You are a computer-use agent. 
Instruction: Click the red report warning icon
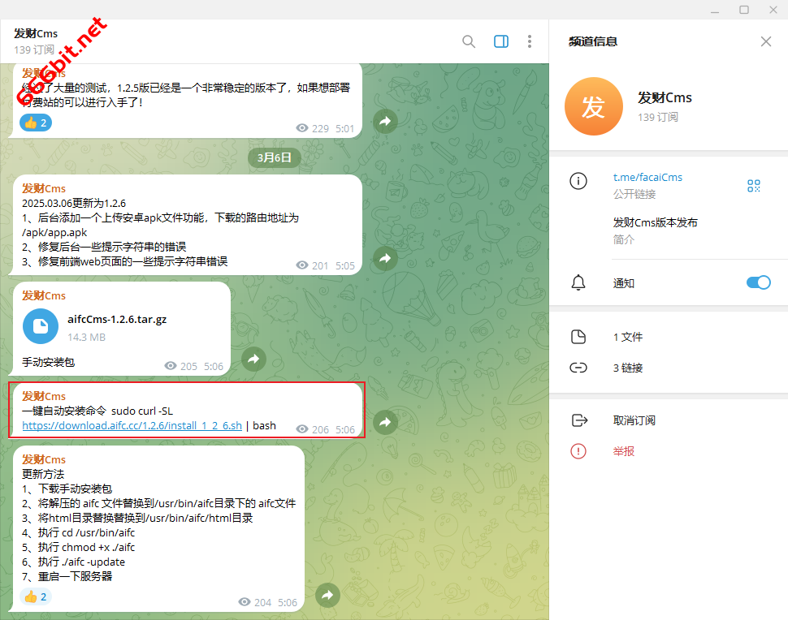point(578,451)
